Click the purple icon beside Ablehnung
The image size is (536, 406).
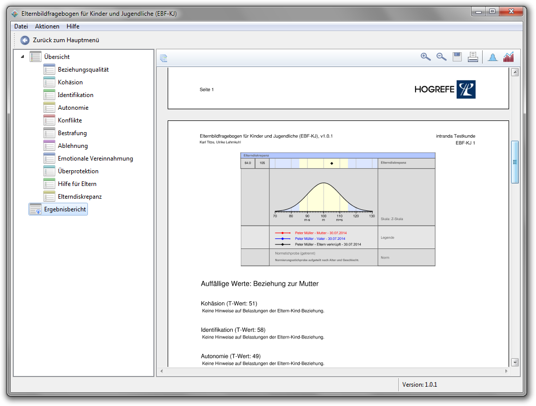49,146
